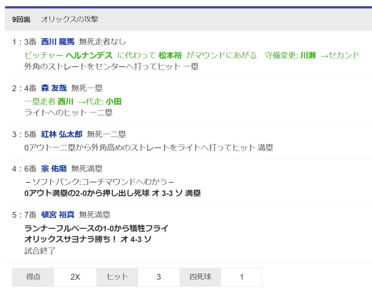Open player link 西川 龍馬
The height and width of the screenshot is (291, 372).
coord(58,42)
